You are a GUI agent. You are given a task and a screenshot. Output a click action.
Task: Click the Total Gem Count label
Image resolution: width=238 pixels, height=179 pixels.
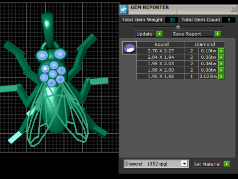tap(201, 20)
